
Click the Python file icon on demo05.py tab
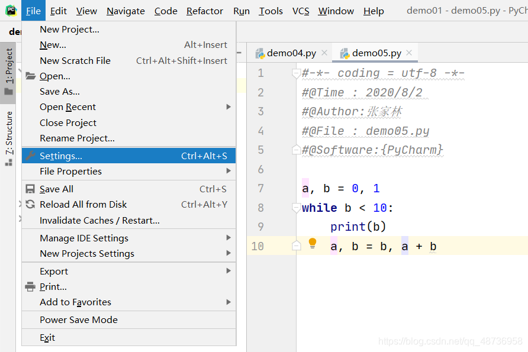(x=345, y=53)
